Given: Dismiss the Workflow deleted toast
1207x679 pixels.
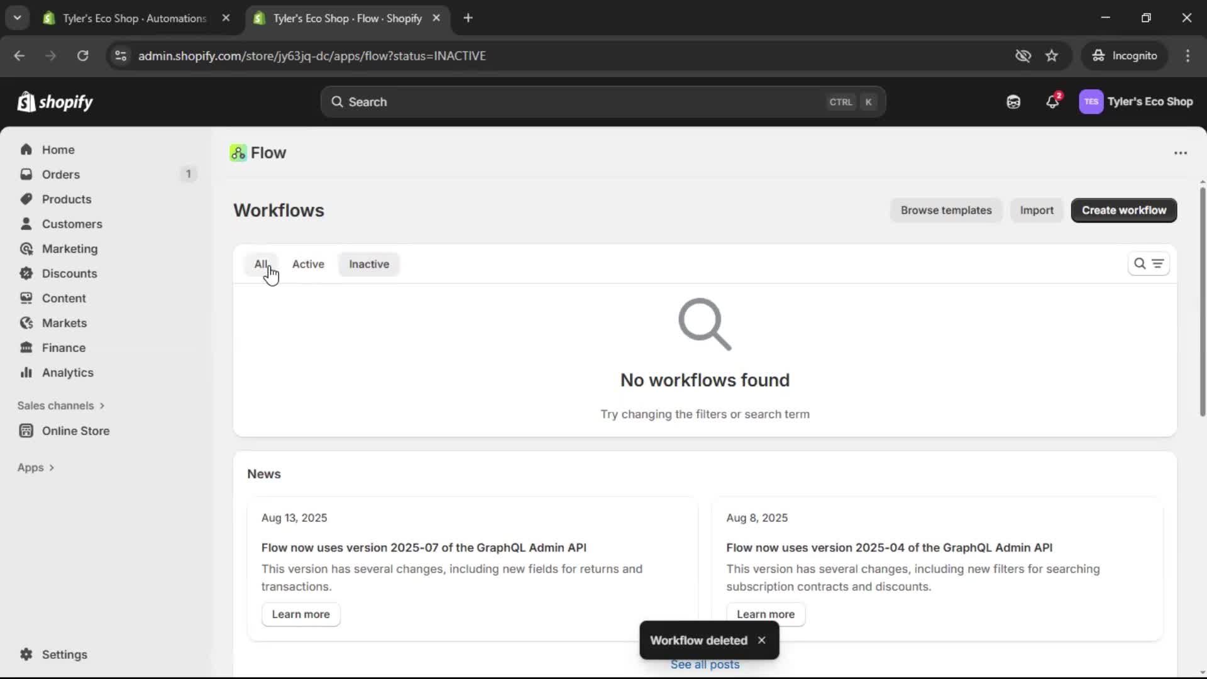Looking at the screenshot, I should (761, 640).
